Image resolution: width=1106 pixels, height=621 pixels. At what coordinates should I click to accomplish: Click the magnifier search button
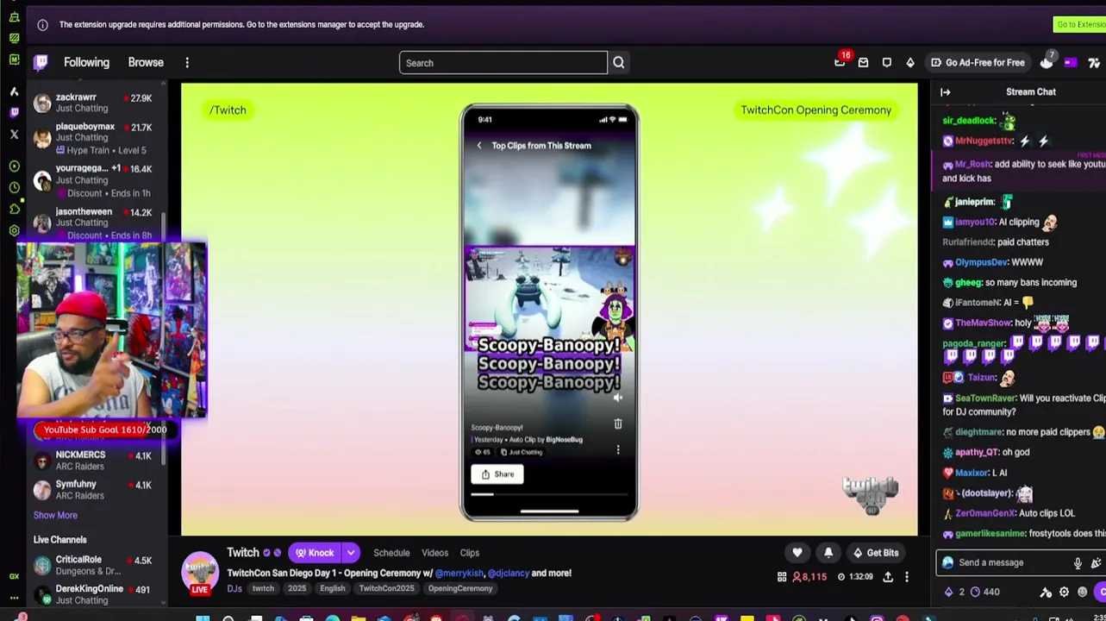tap(619, 63)
